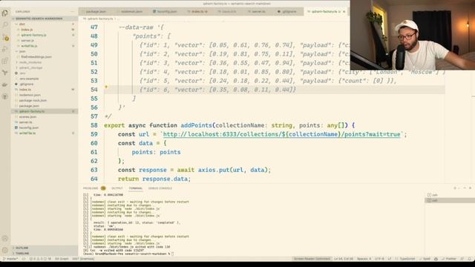Click response.data on line 64
This screenshot has width=475, height=267.
pos(166,179)
